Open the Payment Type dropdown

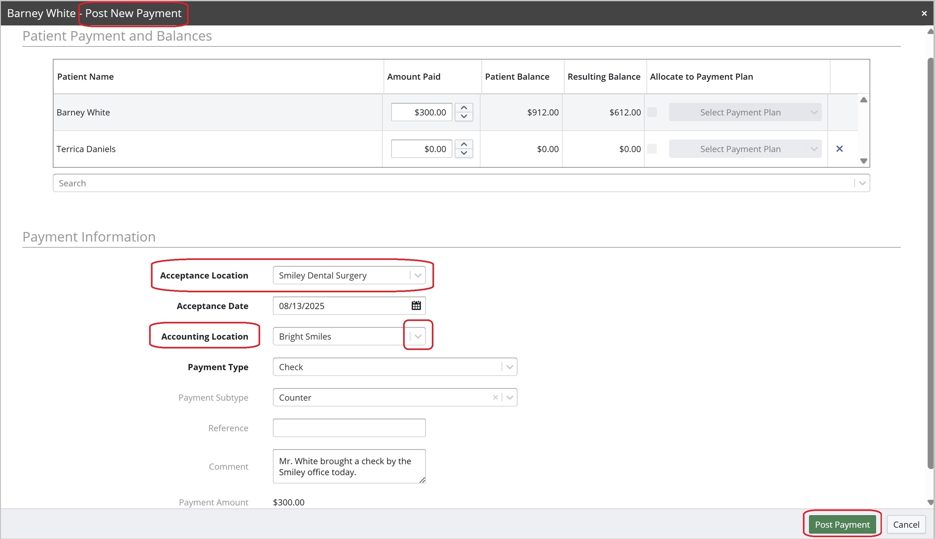pyautogui.click(x=509, y=367)
